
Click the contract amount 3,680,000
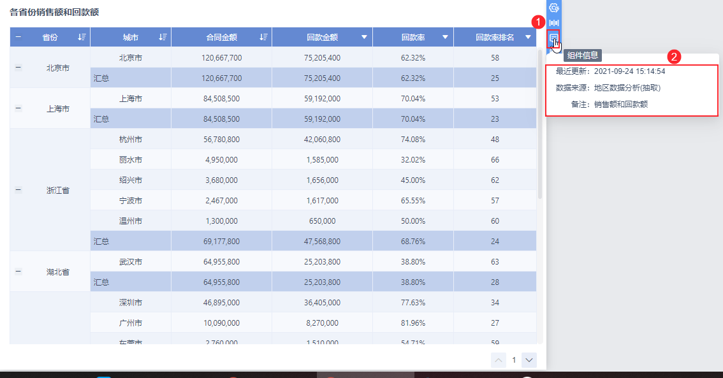(221, 180)
